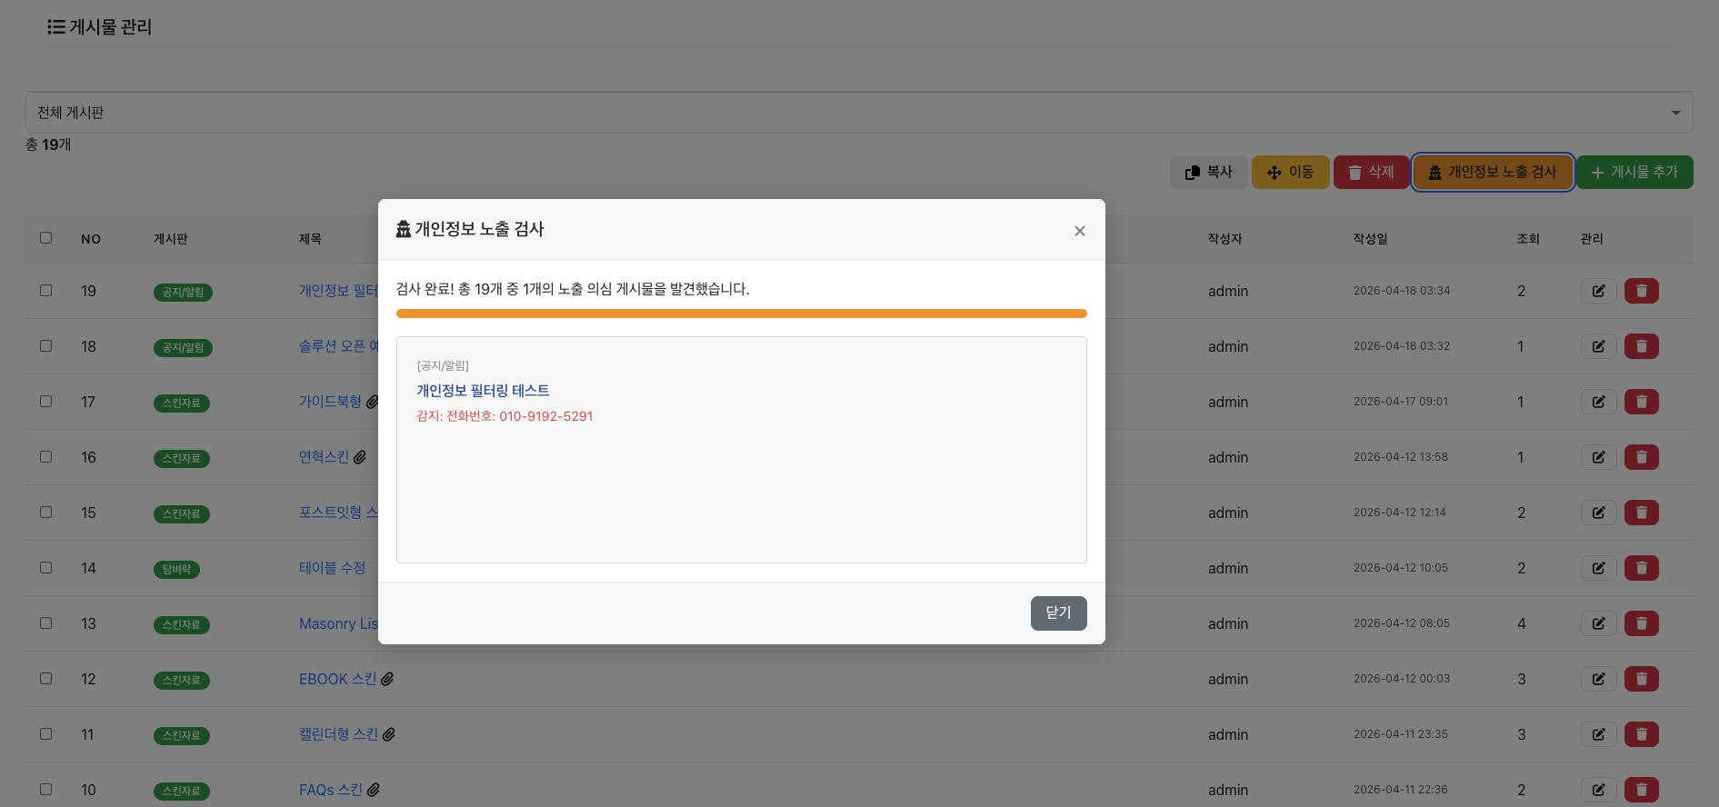Click paperclip icon next to 연혁스킨

pyautogui.click(x=360, y=457)
